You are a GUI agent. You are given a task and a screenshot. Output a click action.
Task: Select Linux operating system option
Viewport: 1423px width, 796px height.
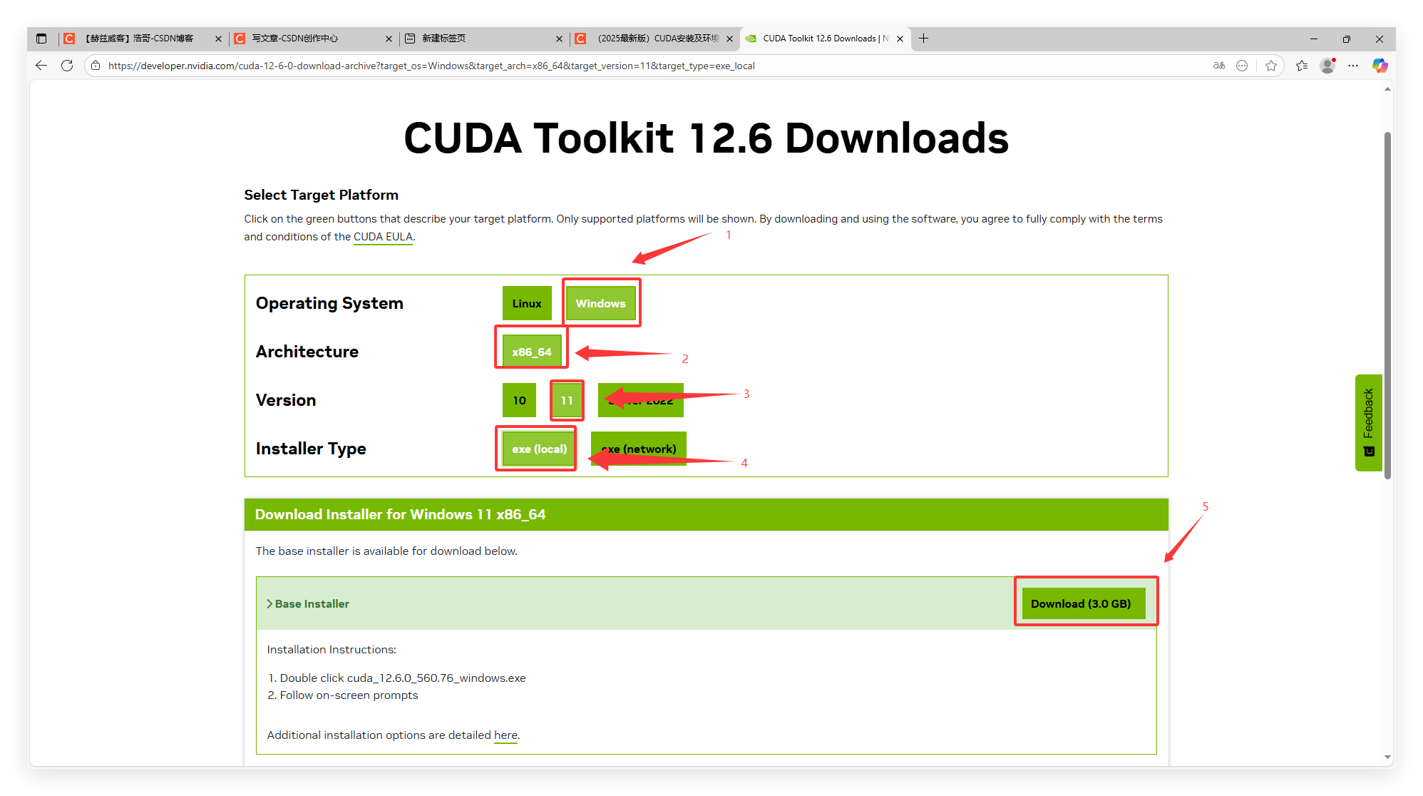coord(526,303)
